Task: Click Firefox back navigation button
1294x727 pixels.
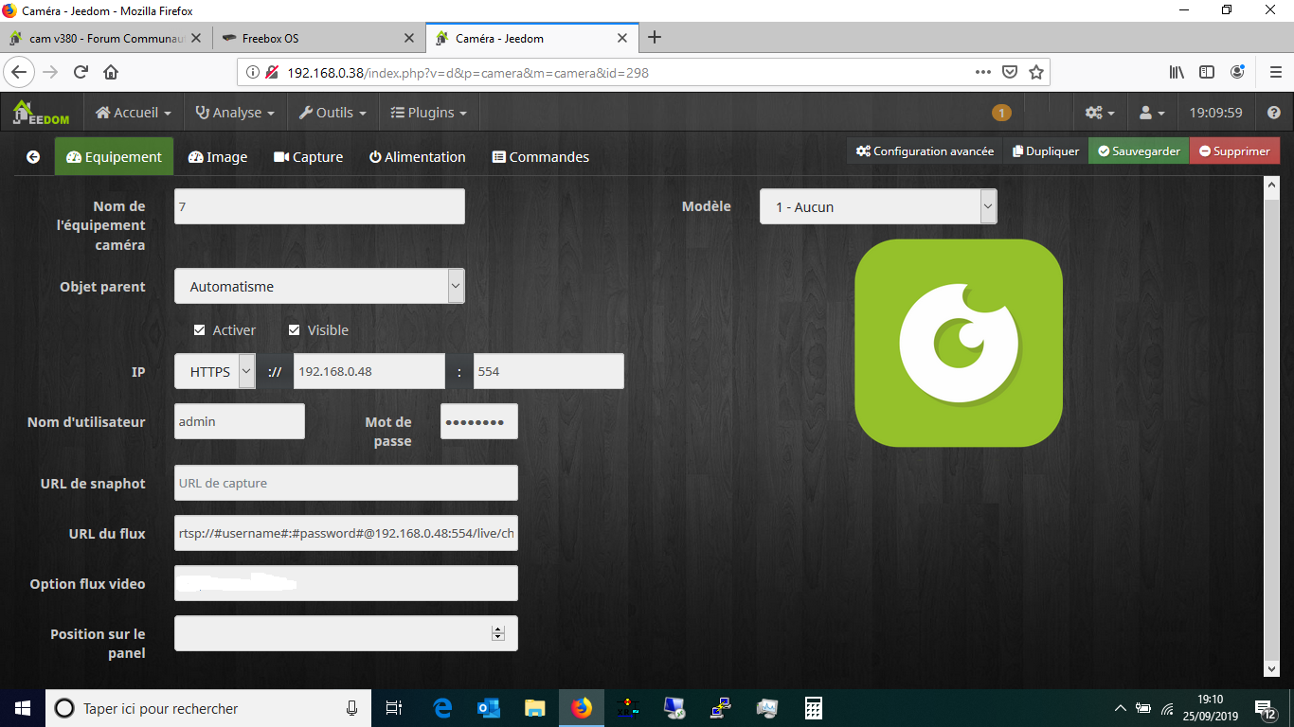Action: click(20, 72)
